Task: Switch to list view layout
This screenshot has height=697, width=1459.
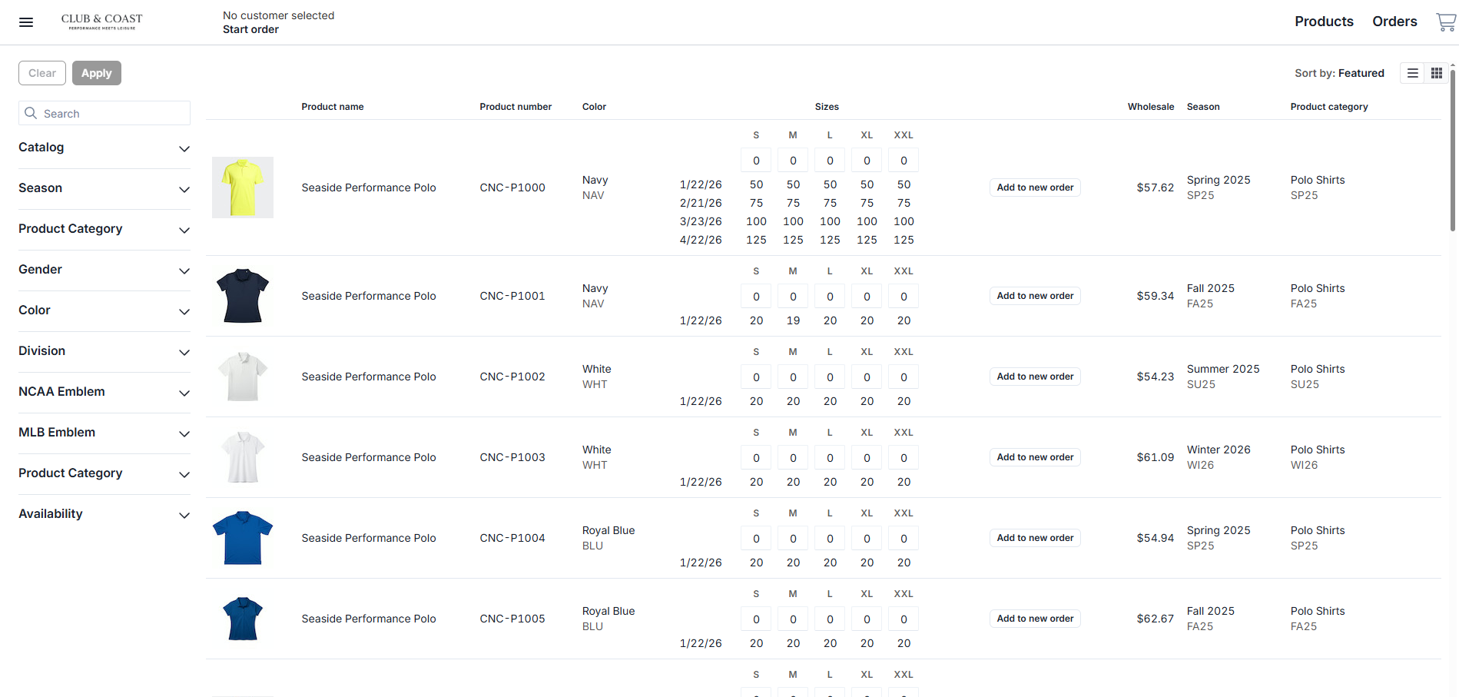Action: click(x=1412, y=73)
